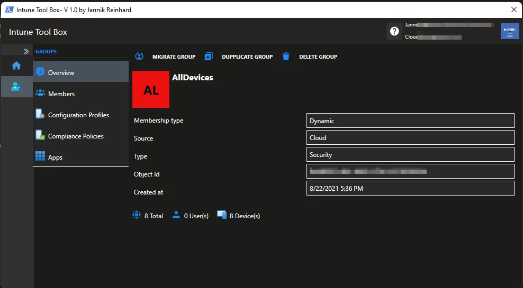Click the devices icon beside 8 Device(s)
This screenshot has height=288, width=523.
tap(222, 215)
